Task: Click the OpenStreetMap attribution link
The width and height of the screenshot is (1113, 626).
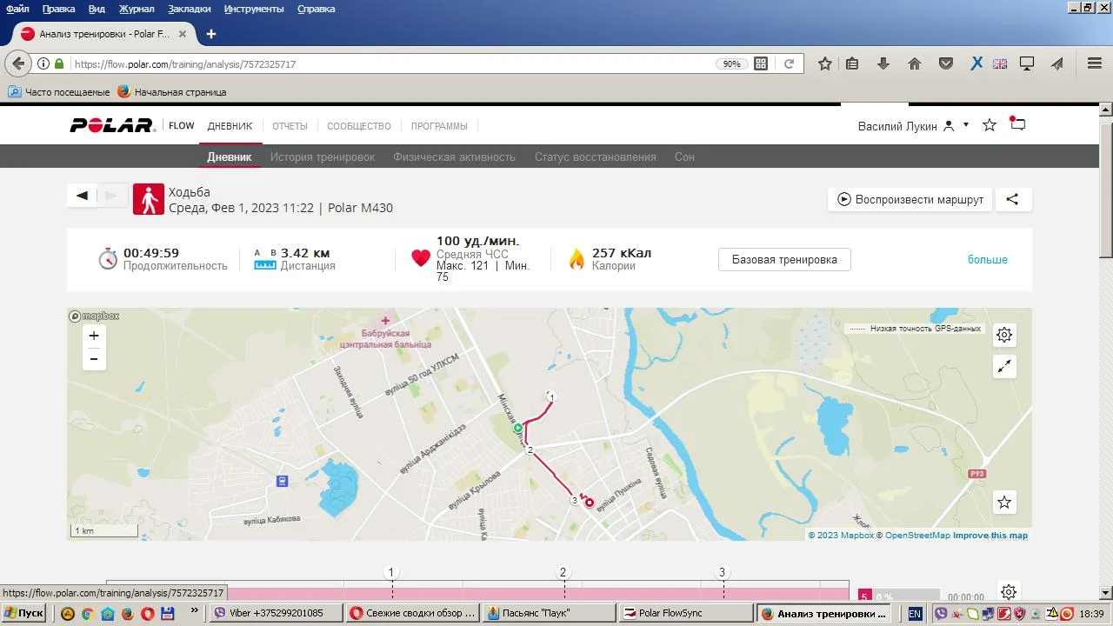Action: 916,536
